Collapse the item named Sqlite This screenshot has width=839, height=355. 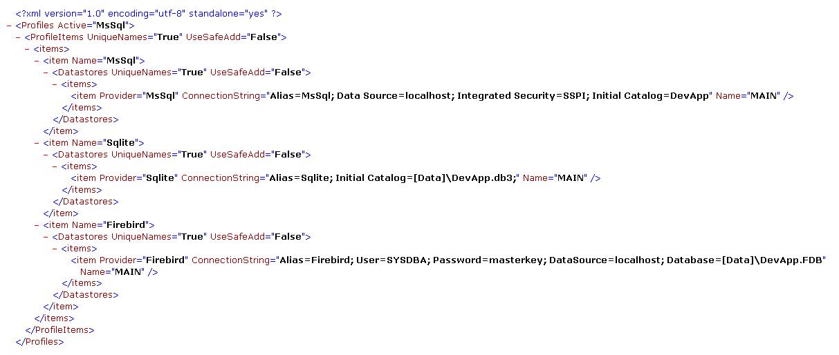(x=36, y=143)
